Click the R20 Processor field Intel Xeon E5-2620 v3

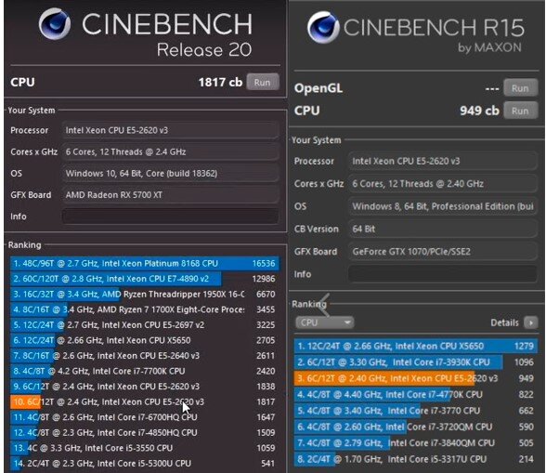(170, 130)
